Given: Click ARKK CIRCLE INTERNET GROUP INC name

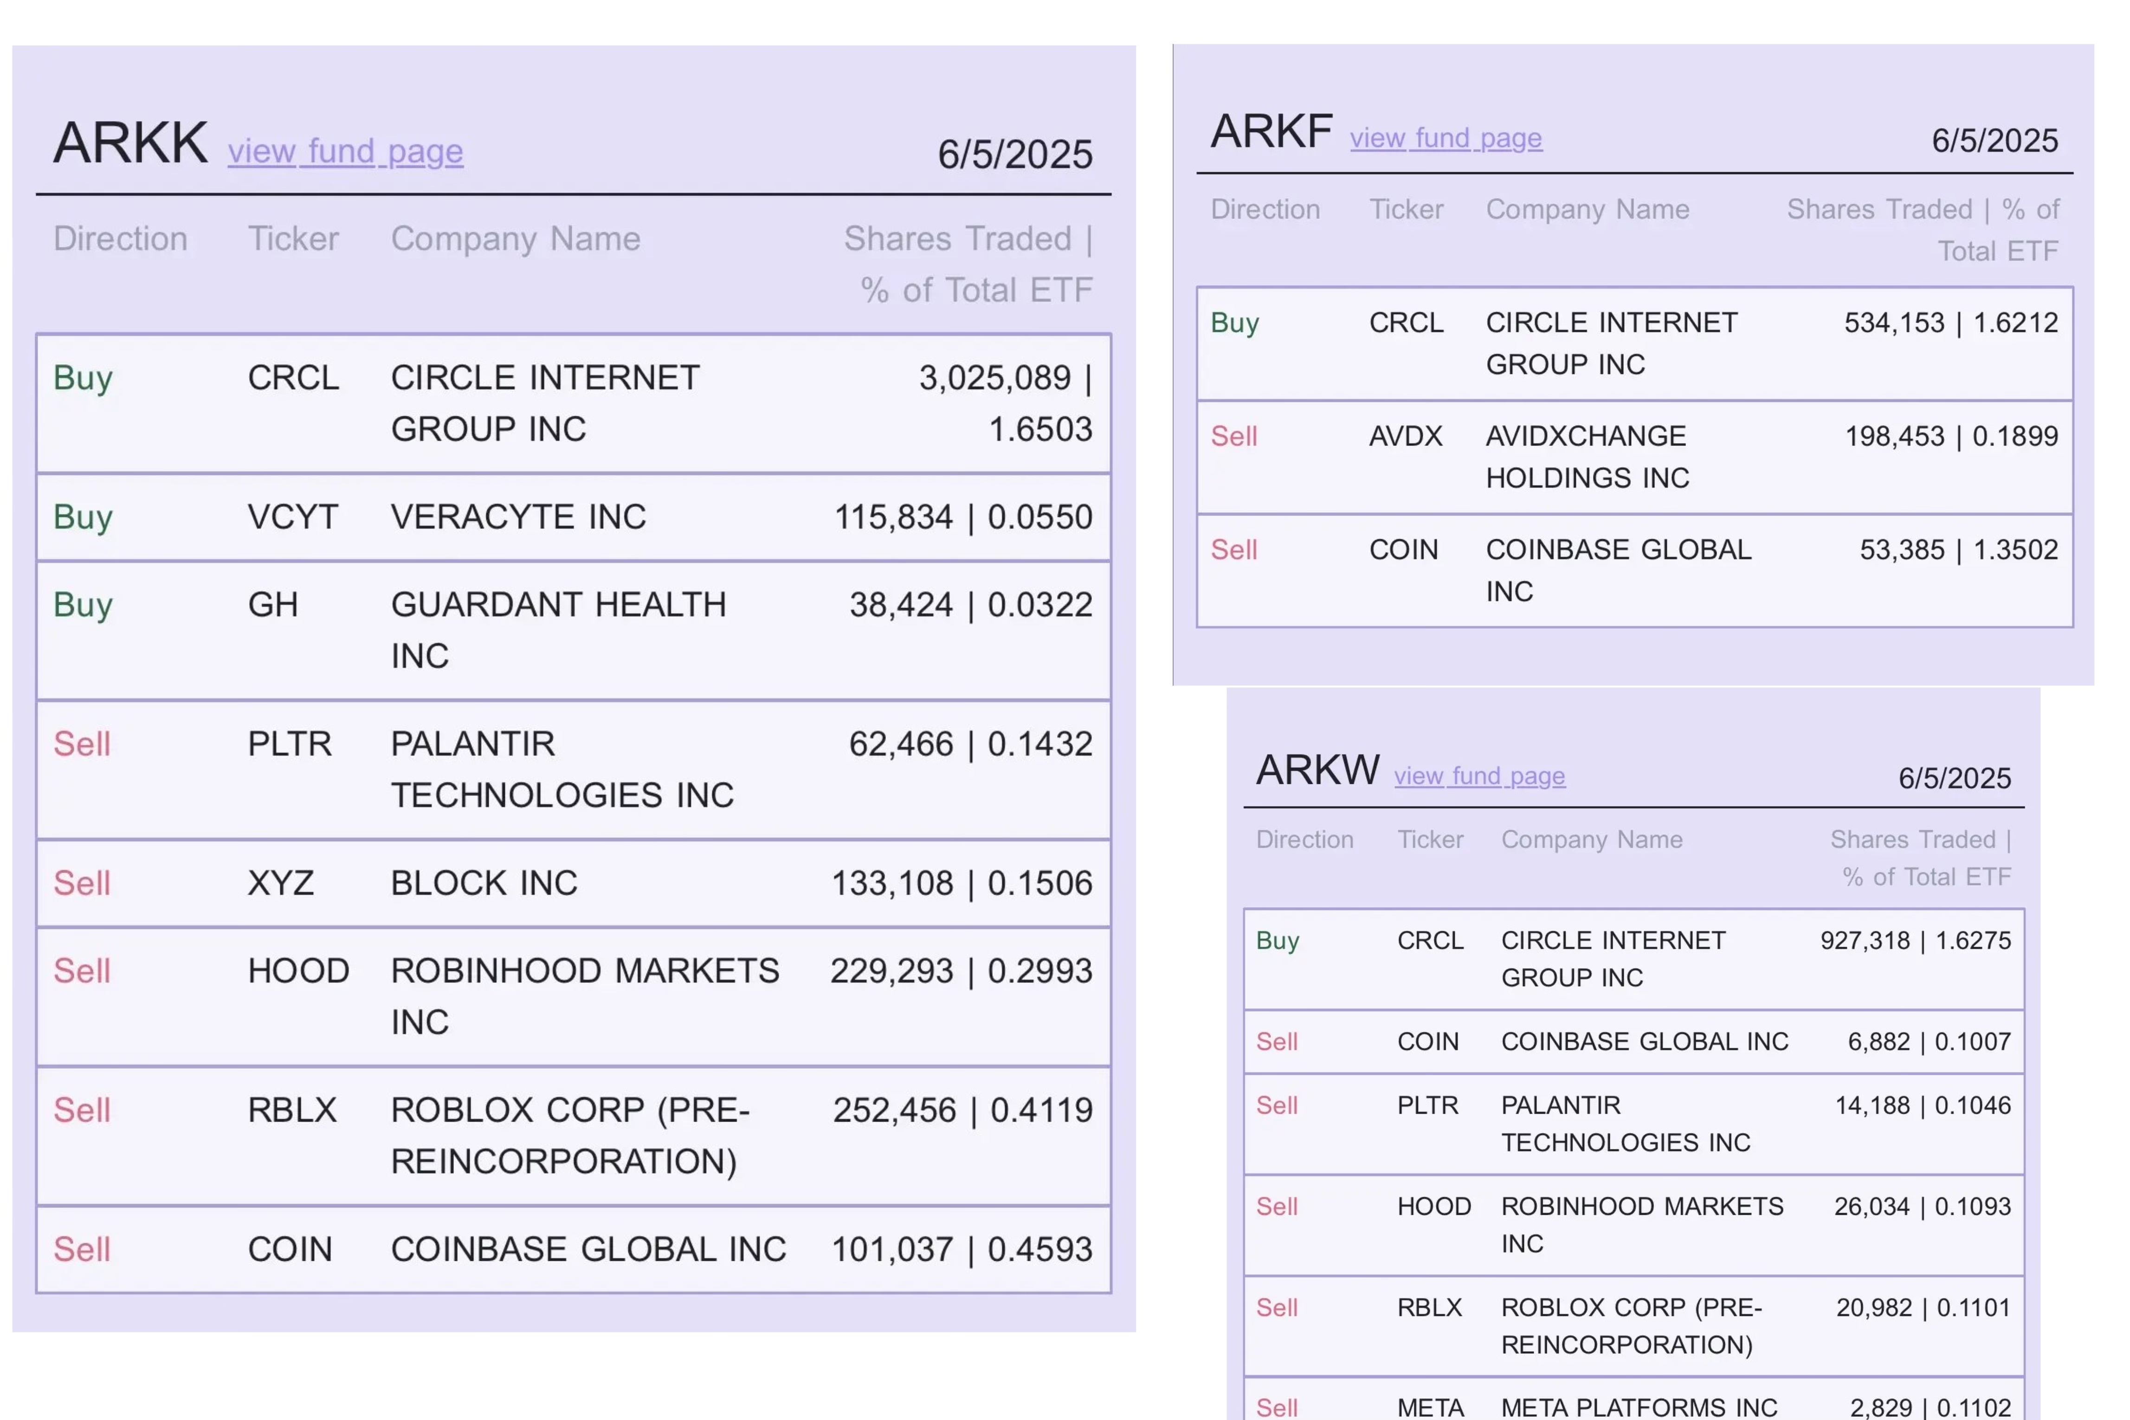Looking at the screenshot, I should (545, 403).
